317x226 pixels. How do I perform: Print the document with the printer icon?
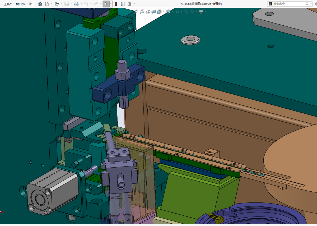76,4
